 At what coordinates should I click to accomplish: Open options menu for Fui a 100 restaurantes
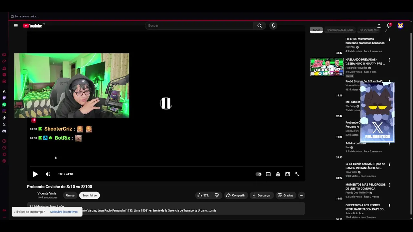tap(389, 39)
